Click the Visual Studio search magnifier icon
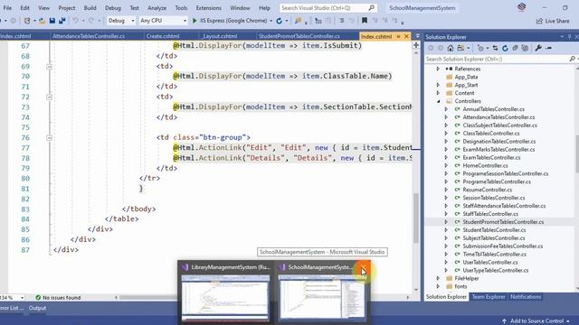The image size is (579, 325). [372, 8]
